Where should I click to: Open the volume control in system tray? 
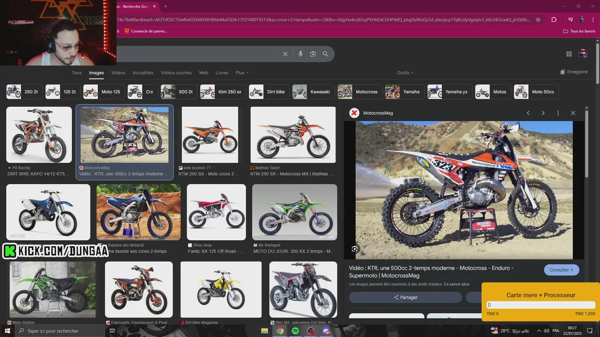point(546,331)
